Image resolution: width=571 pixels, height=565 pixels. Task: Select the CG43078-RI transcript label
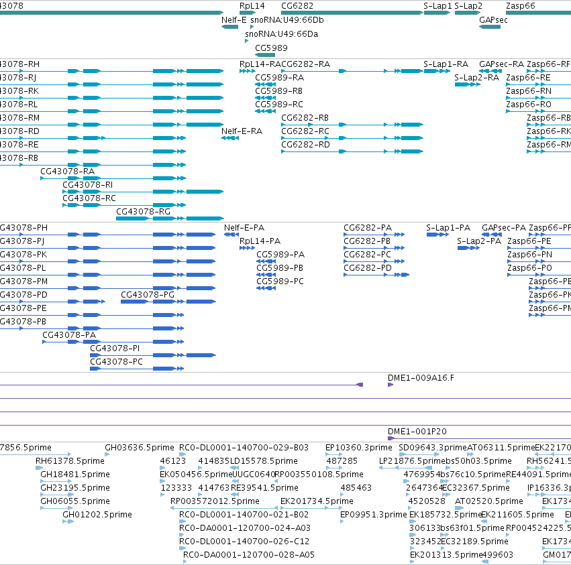pyautogui.click(x=87, y=185)
